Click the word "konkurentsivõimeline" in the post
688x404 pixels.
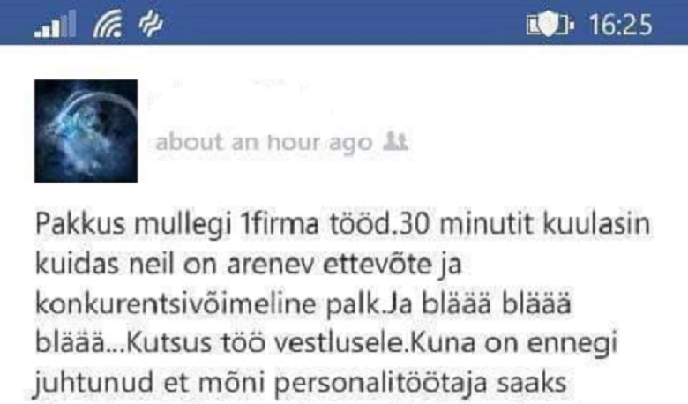click(176, 303)
